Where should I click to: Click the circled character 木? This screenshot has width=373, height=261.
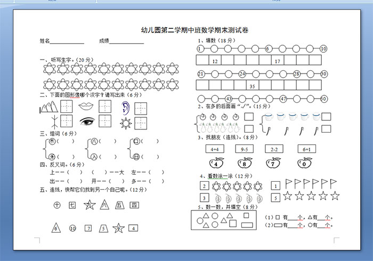click(52, 142)
